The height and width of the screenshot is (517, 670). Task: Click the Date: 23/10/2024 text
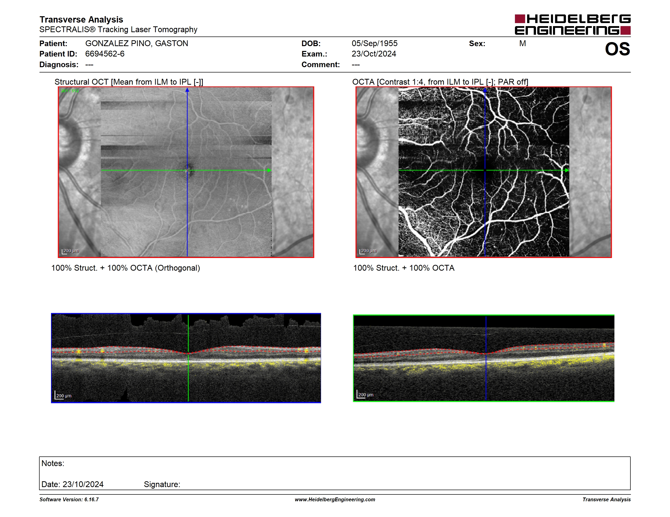[72, 484]
